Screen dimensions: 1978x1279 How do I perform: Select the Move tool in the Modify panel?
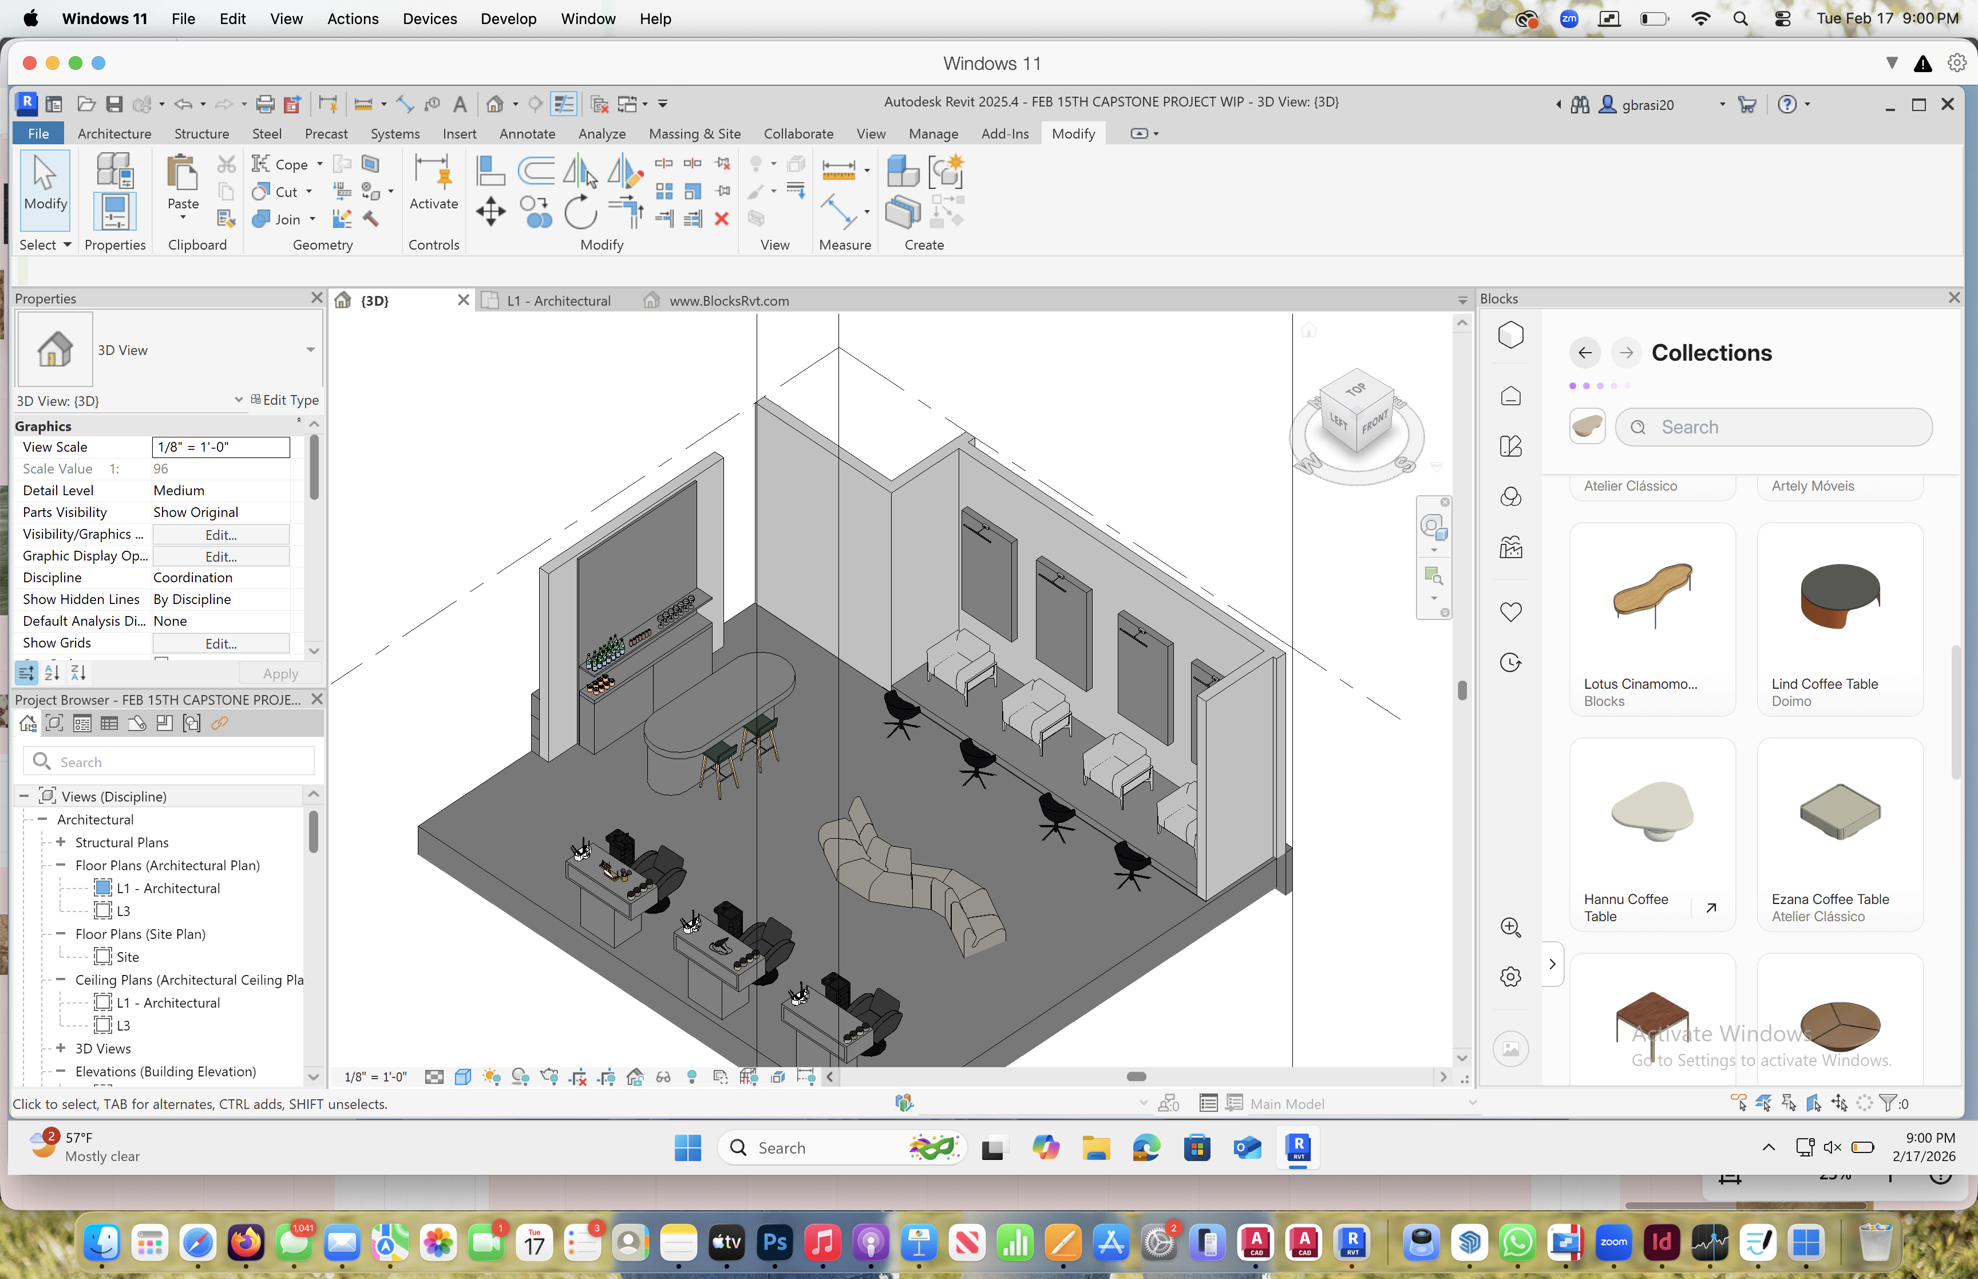click(490, 211)
